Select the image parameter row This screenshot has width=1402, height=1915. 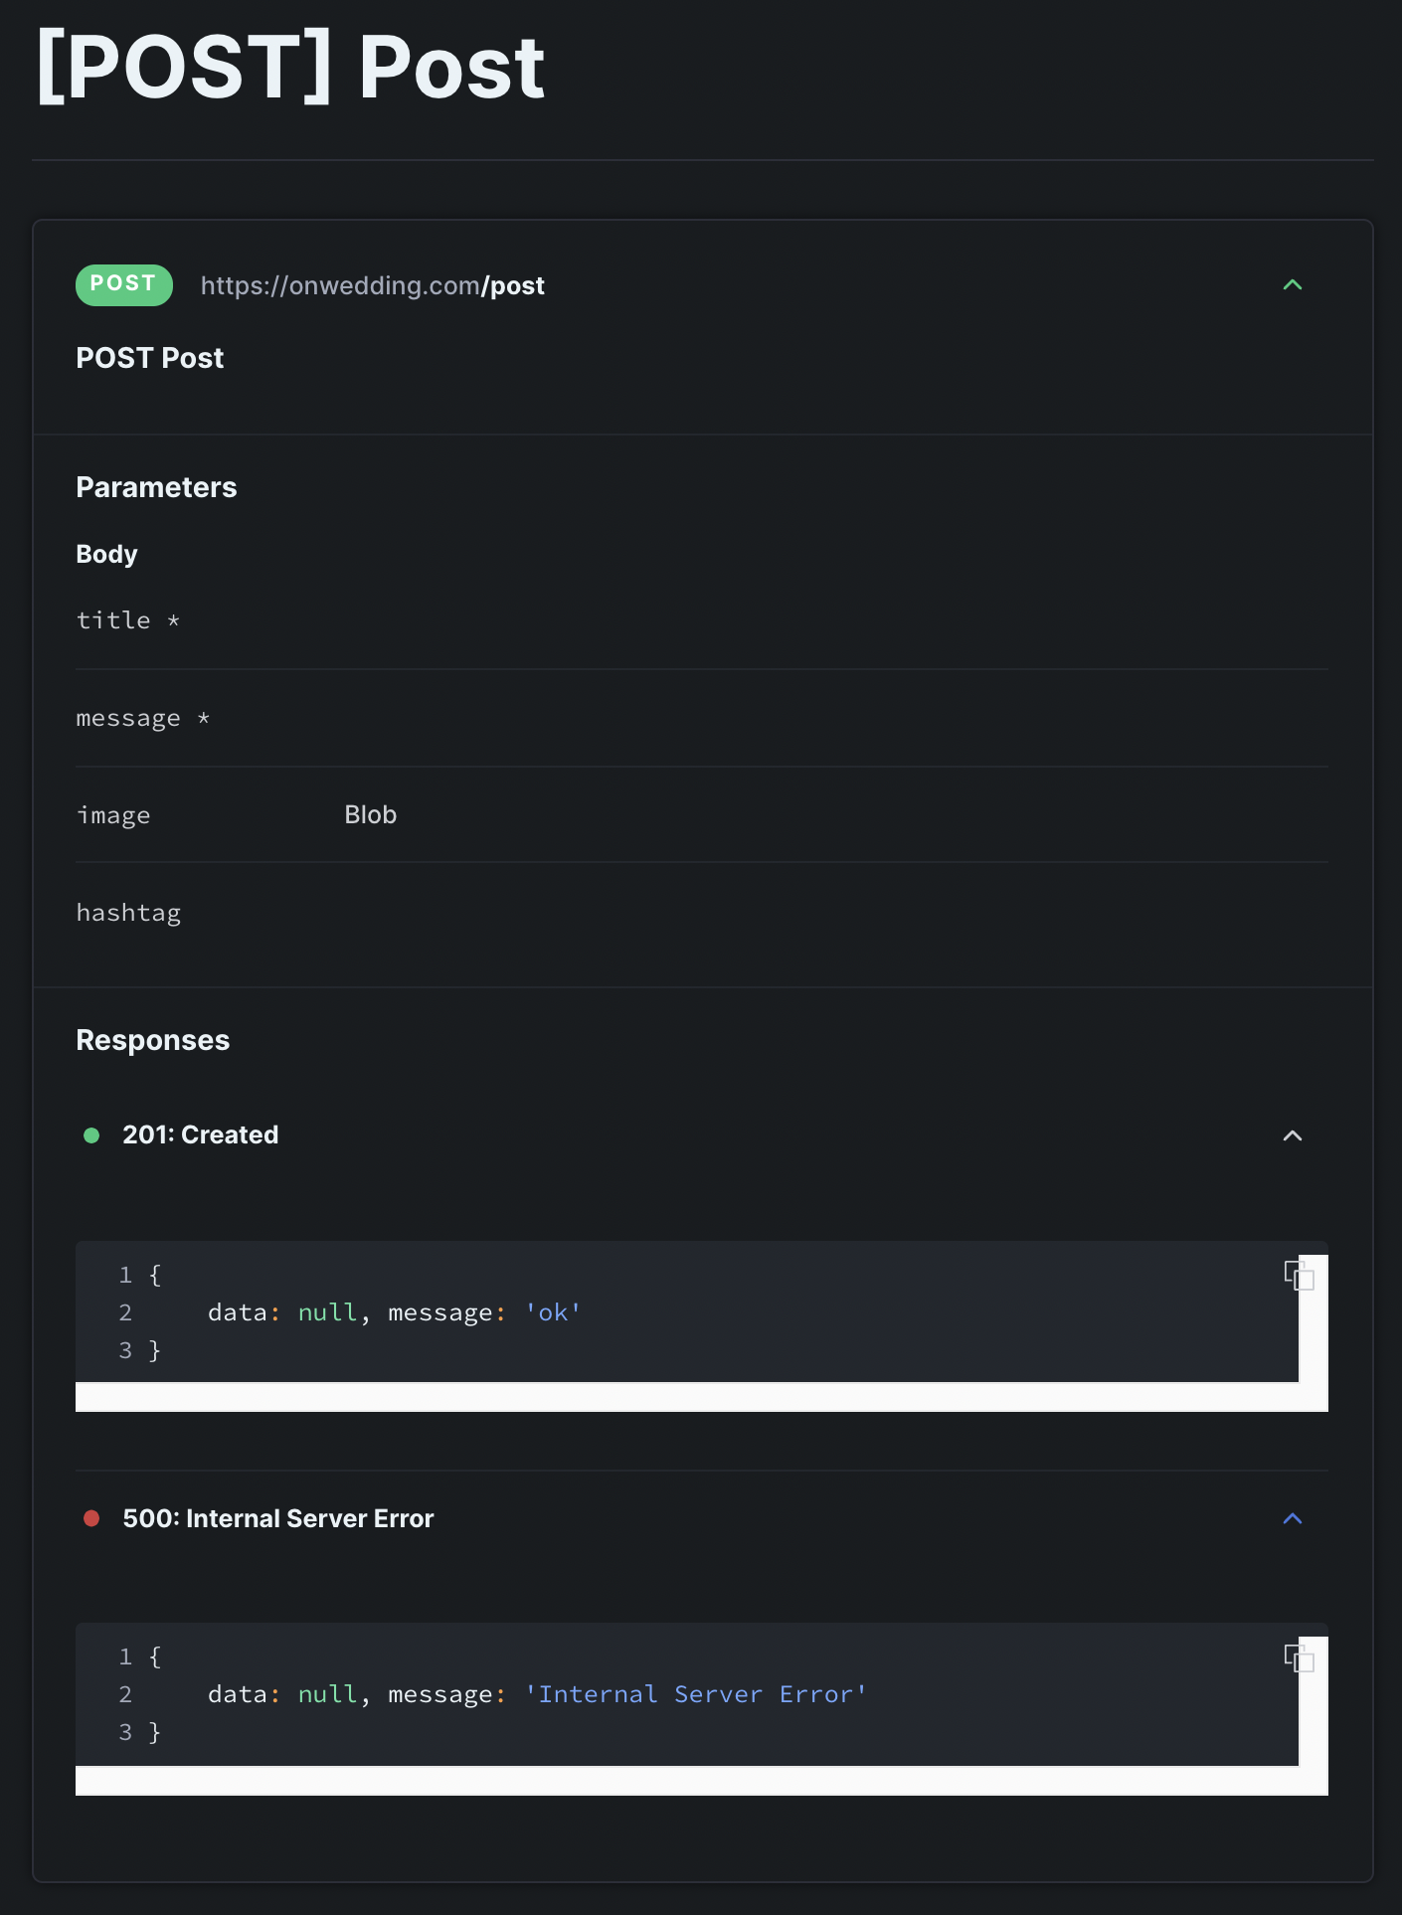coord(702,815)
